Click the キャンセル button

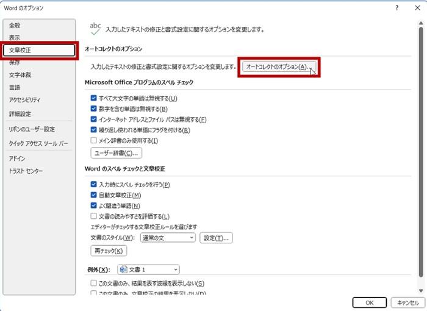[406, 302]
